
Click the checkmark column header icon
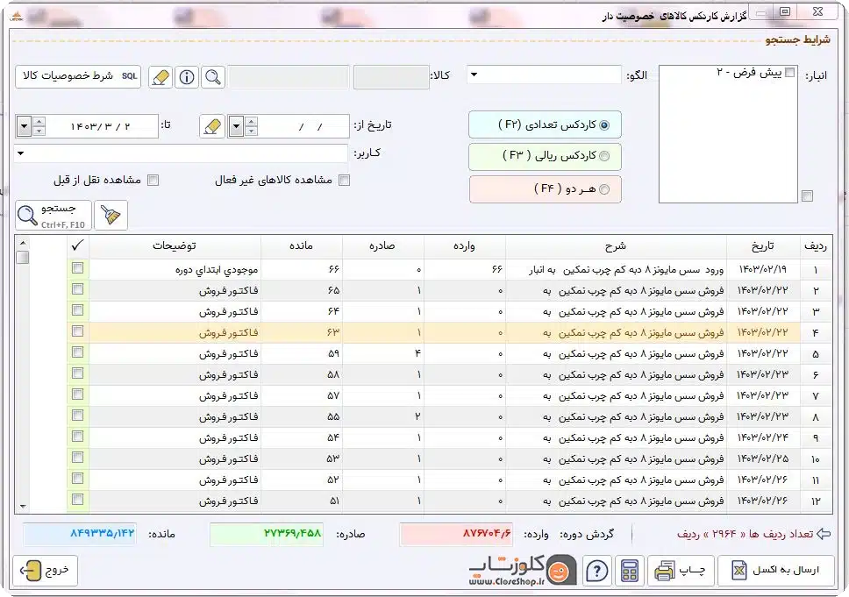[77, 245]
